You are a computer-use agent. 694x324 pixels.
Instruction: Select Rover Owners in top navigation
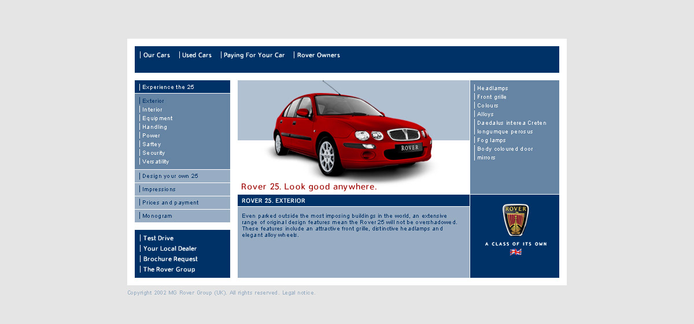319,55
